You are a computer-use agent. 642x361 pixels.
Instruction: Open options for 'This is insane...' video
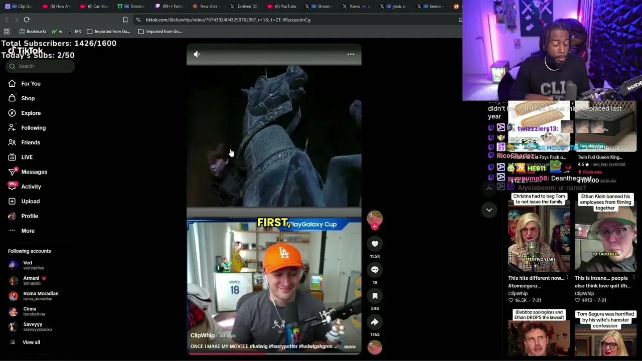pyautogui.click(x=633, y=278)
